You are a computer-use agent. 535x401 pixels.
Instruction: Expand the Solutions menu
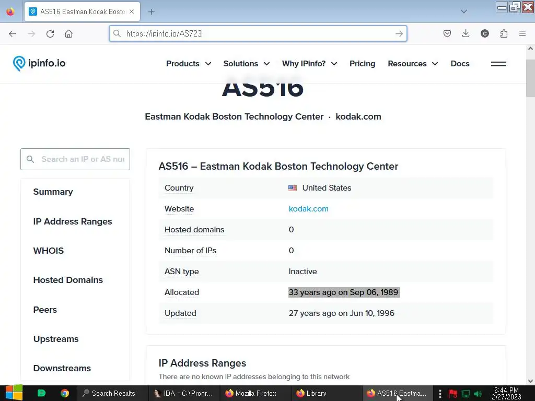pyautogui.click(x=247, y=64)
